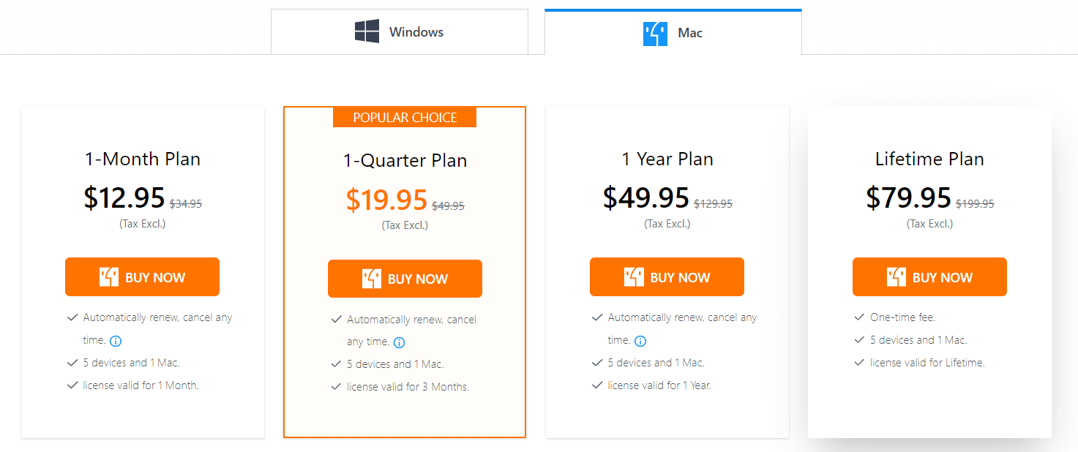Image resolution: width=1078 pixels, height=452 pixels.
Task: Click the $19.95 orange price
Action: point(386,200)
